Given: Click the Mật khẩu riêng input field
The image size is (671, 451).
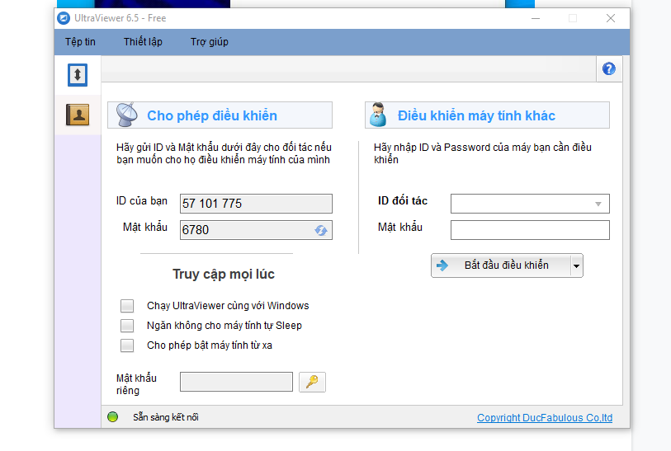Looking at the screenshot, I should point(236,382).
